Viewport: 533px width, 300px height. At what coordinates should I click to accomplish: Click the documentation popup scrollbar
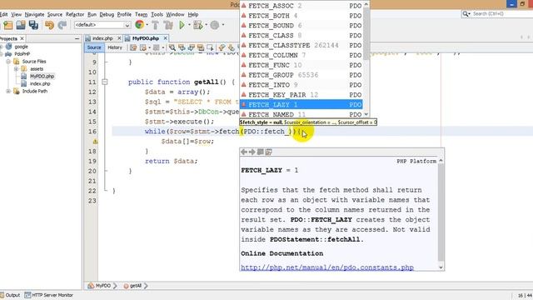(441, 212)
